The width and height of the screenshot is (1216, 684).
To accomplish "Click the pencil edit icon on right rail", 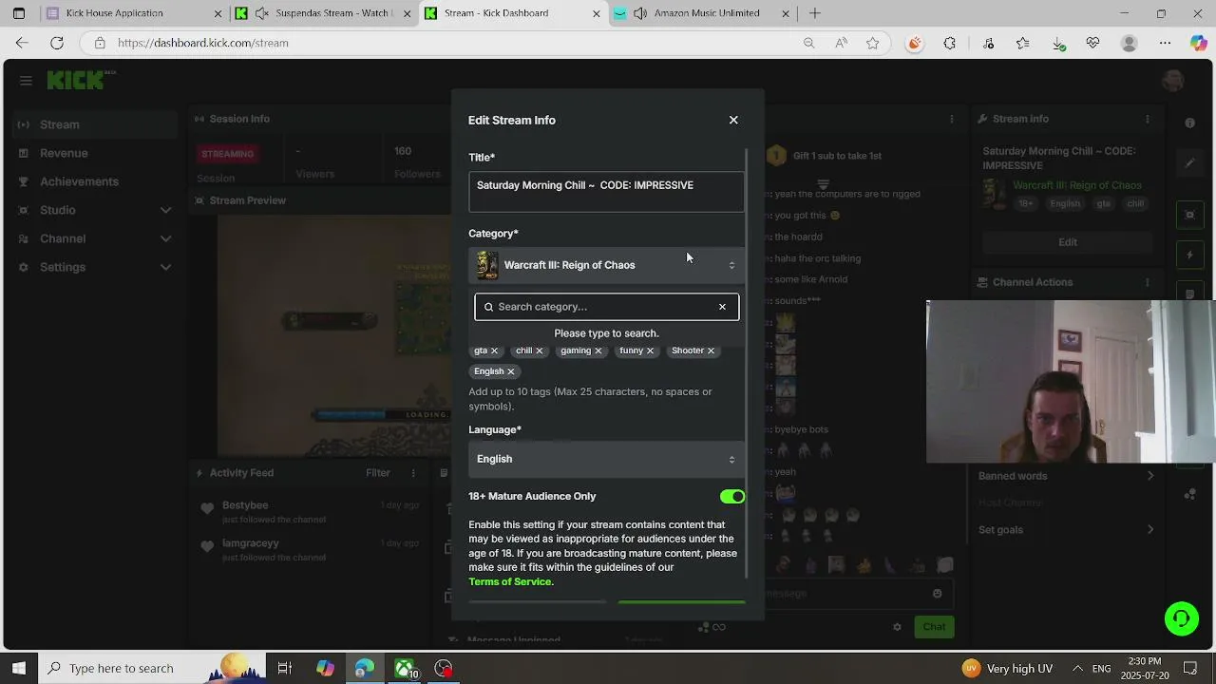I will pyautogui.click(x=1189, y=163).
